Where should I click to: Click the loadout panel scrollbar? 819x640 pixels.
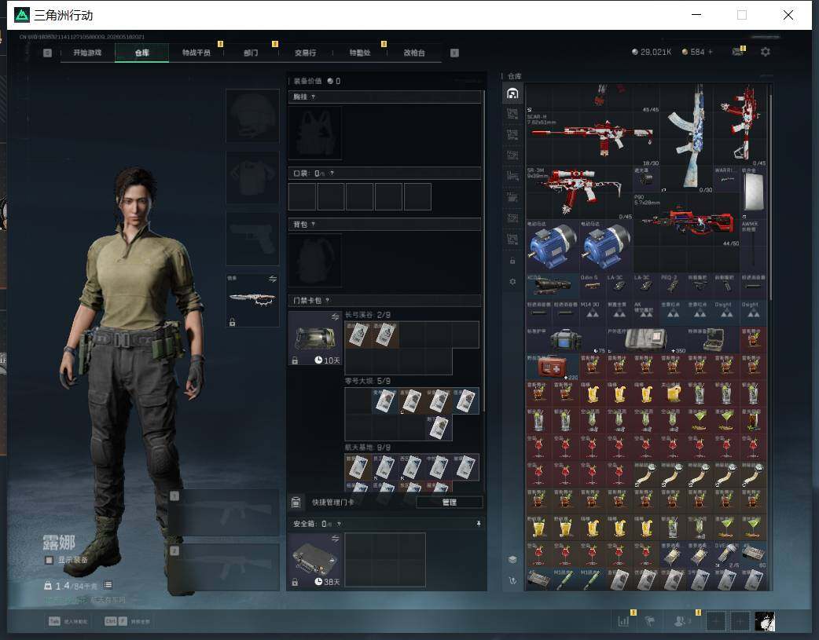click(x=483, y=251)
